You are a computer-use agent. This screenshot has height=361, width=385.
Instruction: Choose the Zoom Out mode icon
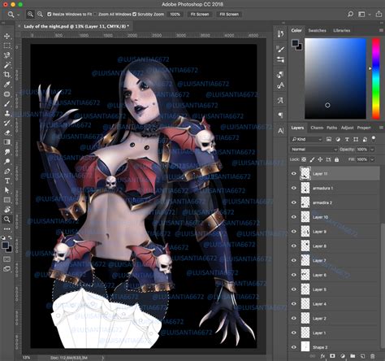(x=40, y=14)
